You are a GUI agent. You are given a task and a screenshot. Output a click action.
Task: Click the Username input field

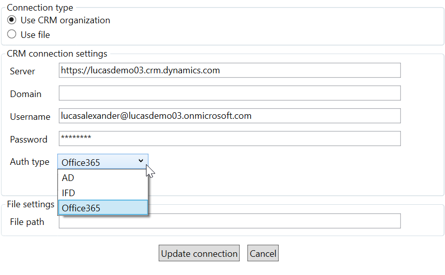pyautogui.click(x=230, y=116)
